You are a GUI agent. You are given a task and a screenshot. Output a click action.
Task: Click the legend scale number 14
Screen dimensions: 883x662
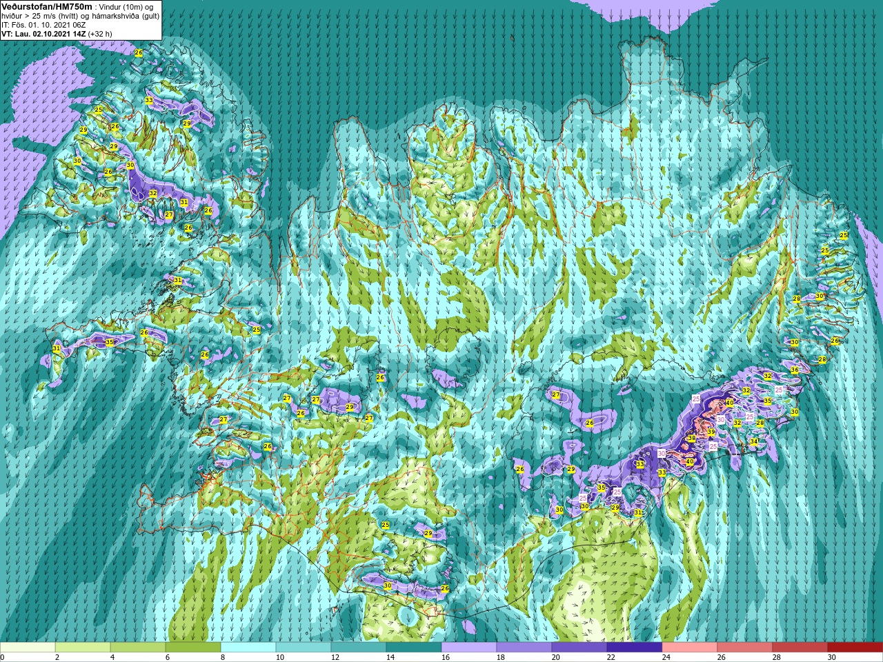(x=390, y=657)
